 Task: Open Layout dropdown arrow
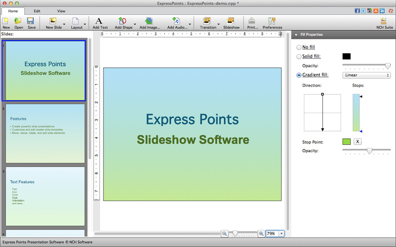click(85, 24)
